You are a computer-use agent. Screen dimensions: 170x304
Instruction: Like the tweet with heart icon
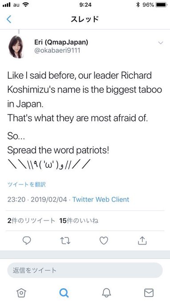pyautogui.click(x=104, y=241)
